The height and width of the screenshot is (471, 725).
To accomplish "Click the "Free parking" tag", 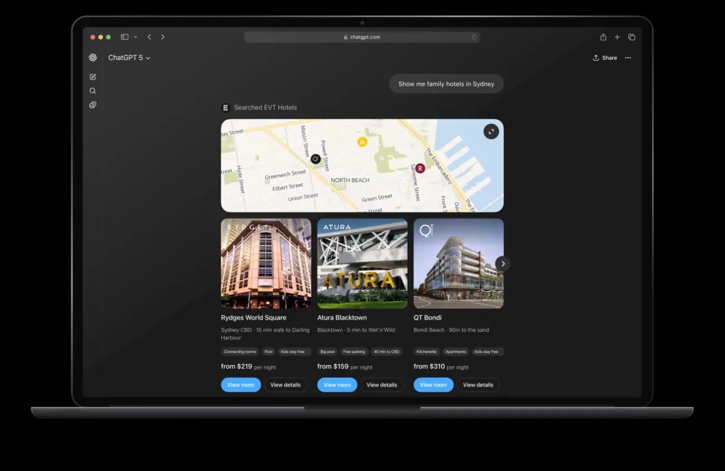I will [354, 352].
